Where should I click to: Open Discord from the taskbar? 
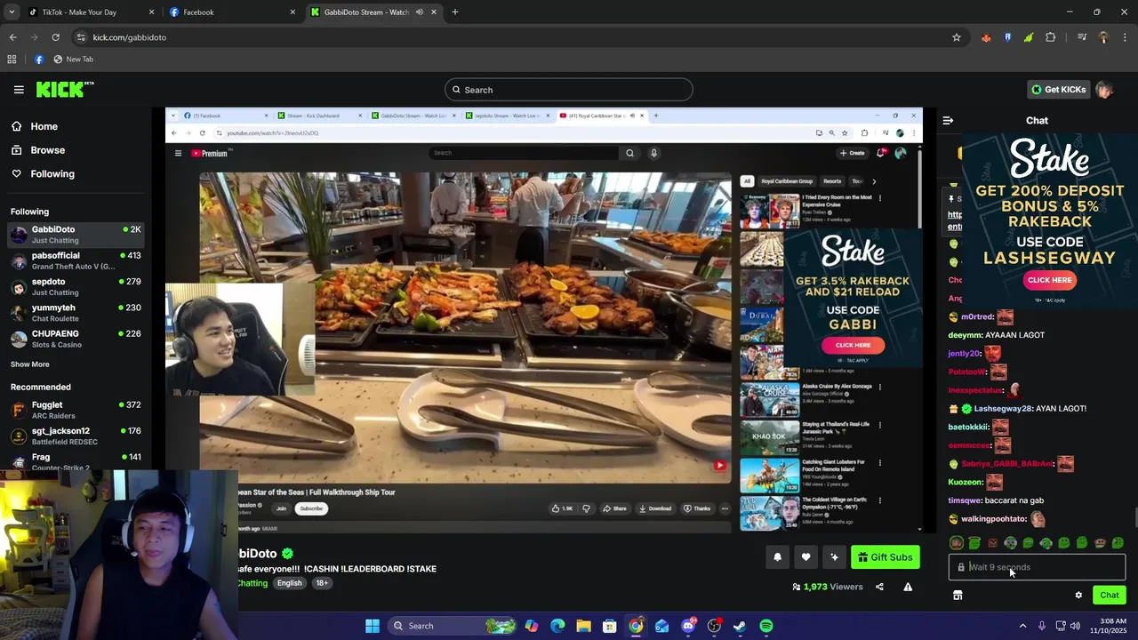688,626
